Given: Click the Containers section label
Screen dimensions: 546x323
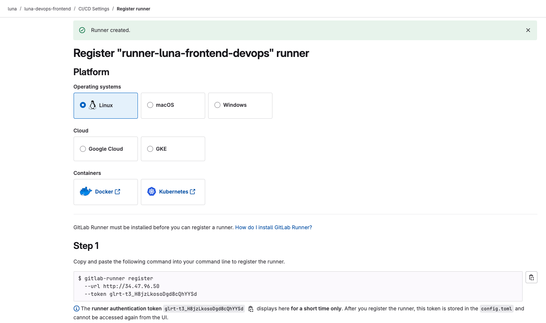Looking at the screenshot, I should 87,173.
